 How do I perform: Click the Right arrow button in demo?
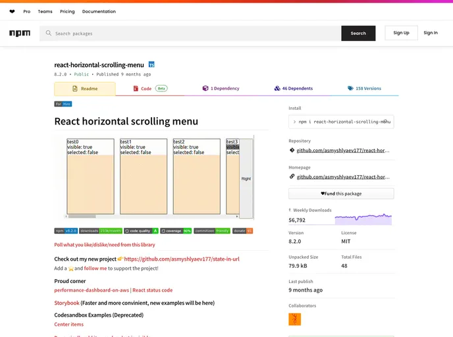coord(246,178)
